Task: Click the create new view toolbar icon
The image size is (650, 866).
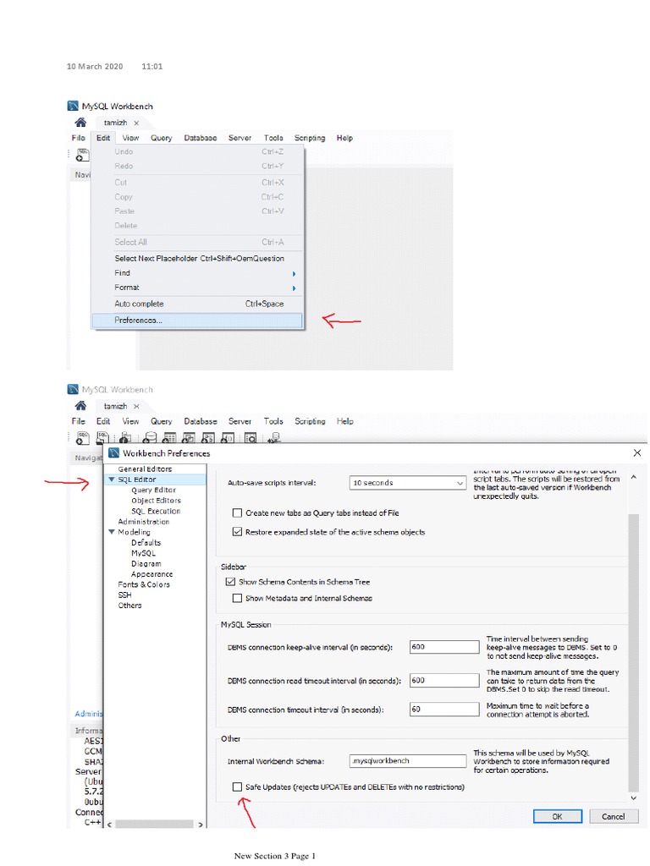Action: pos(189,438)
